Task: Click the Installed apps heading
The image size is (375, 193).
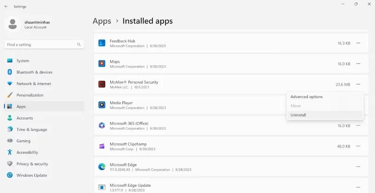Action: [x=148, y=21]
